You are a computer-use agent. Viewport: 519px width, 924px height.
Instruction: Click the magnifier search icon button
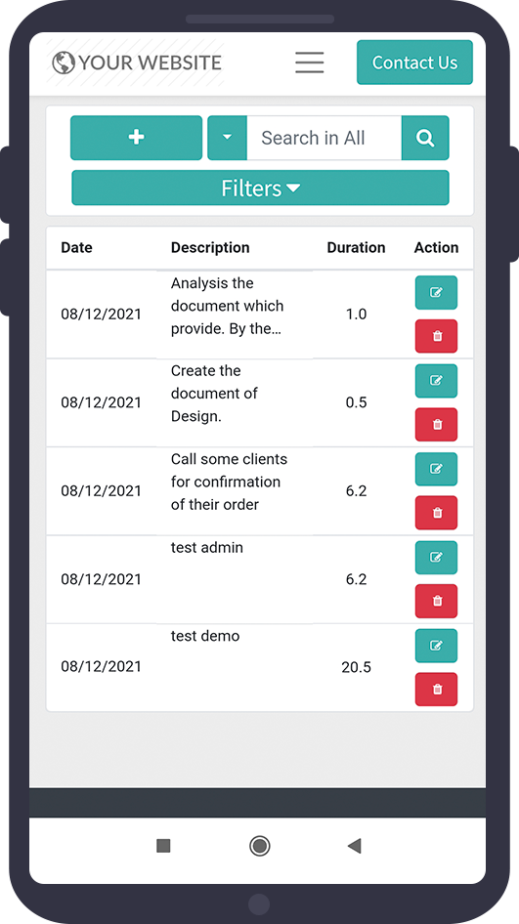pos(425,138)
